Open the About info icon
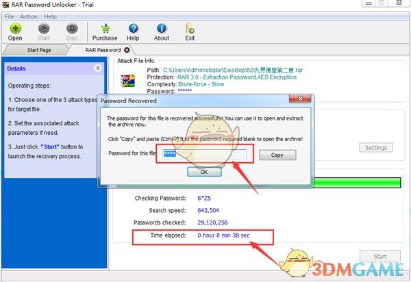 coord(162,29)
